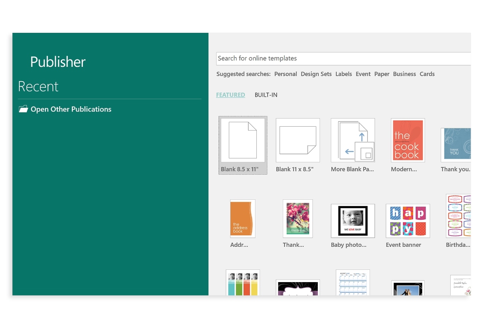Screen dimensions: 483x328
Task: Choose the Event banner template
Action: point(407,221)
